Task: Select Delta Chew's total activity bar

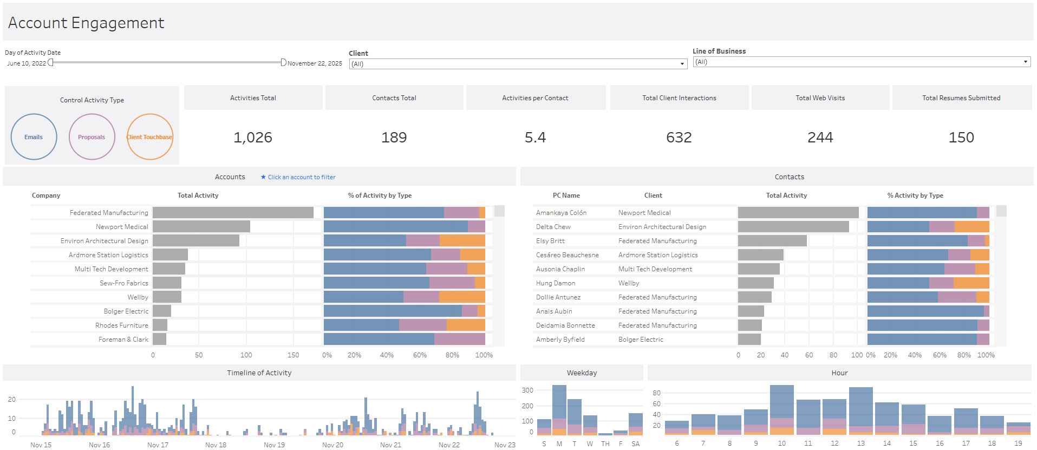Action: pos(793,227)
